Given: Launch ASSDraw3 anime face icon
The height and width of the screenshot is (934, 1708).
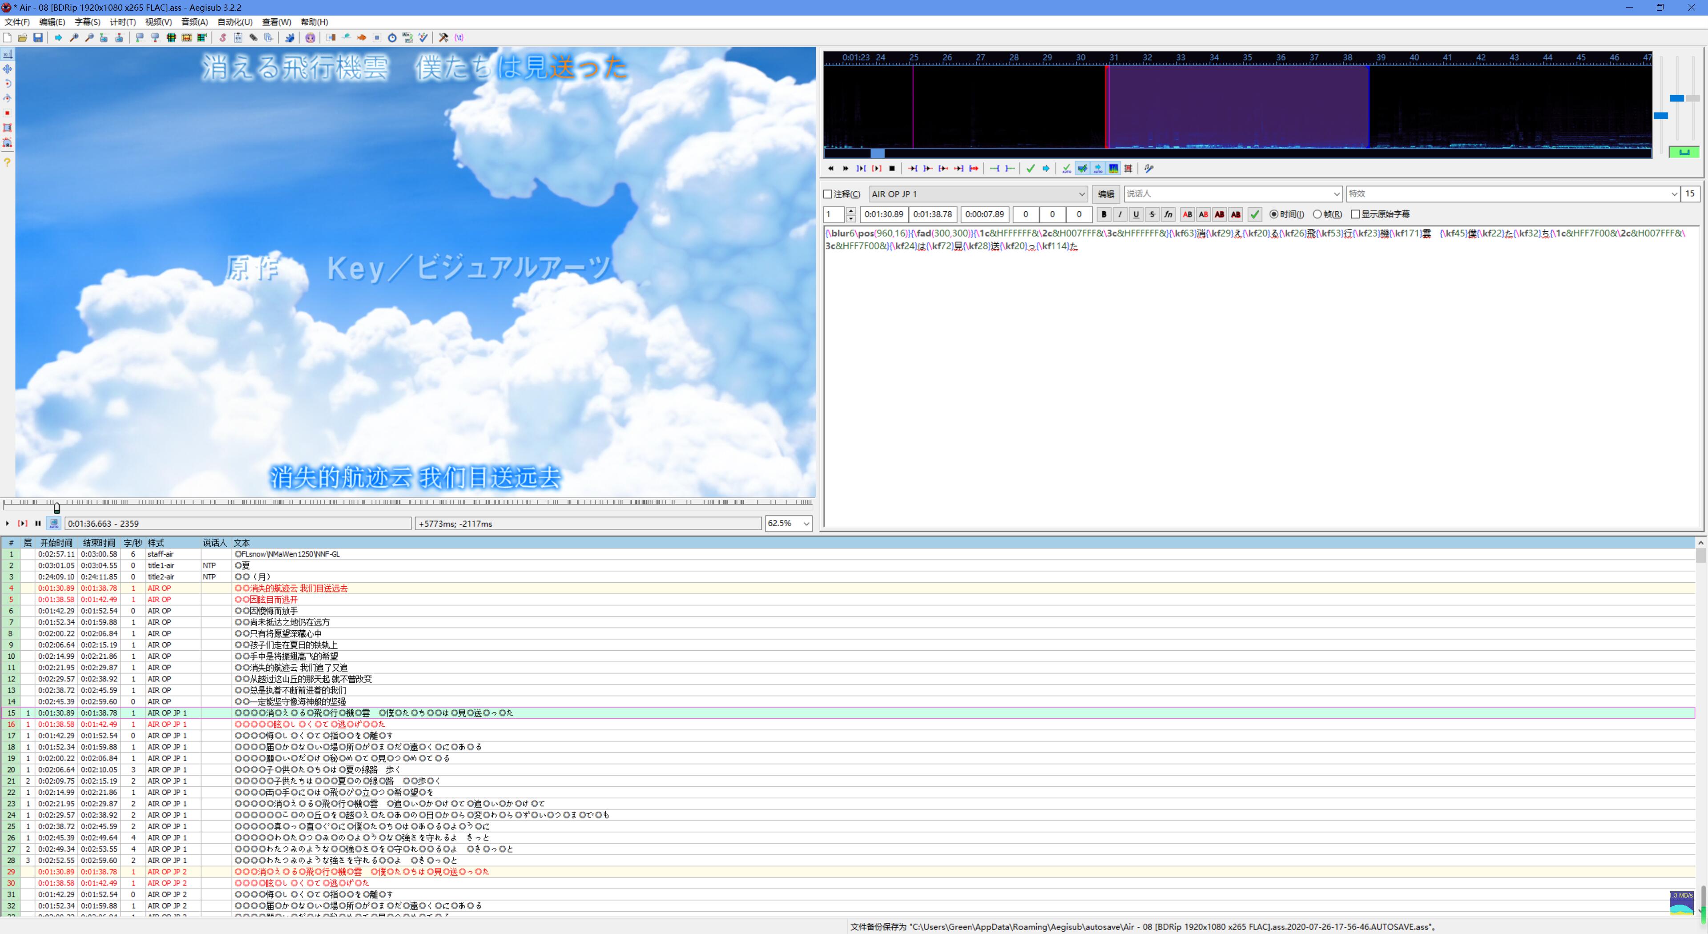Looking at the screenshot, I should (x=310, y=38).
